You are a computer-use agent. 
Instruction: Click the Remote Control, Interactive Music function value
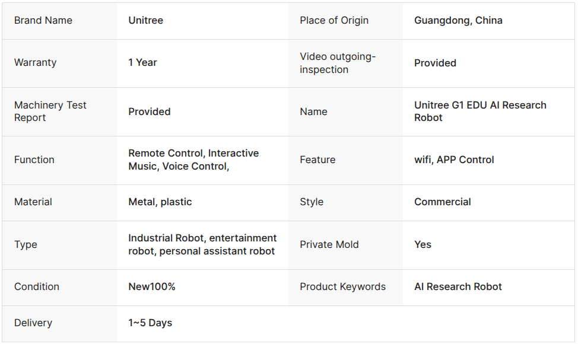[193, 160]
